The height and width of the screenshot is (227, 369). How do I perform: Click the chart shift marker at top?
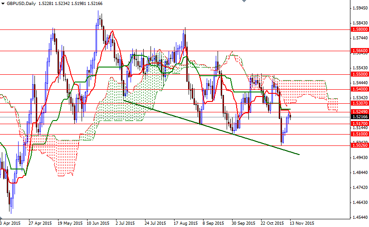244,1
